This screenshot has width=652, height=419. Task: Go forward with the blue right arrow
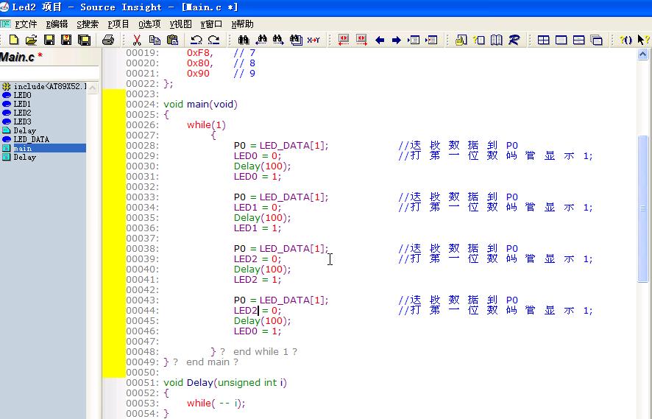[396, 40]
